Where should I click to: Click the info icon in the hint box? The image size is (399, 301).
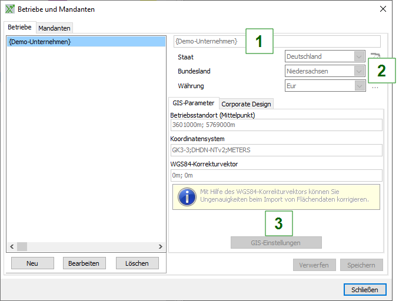[187, 197]
